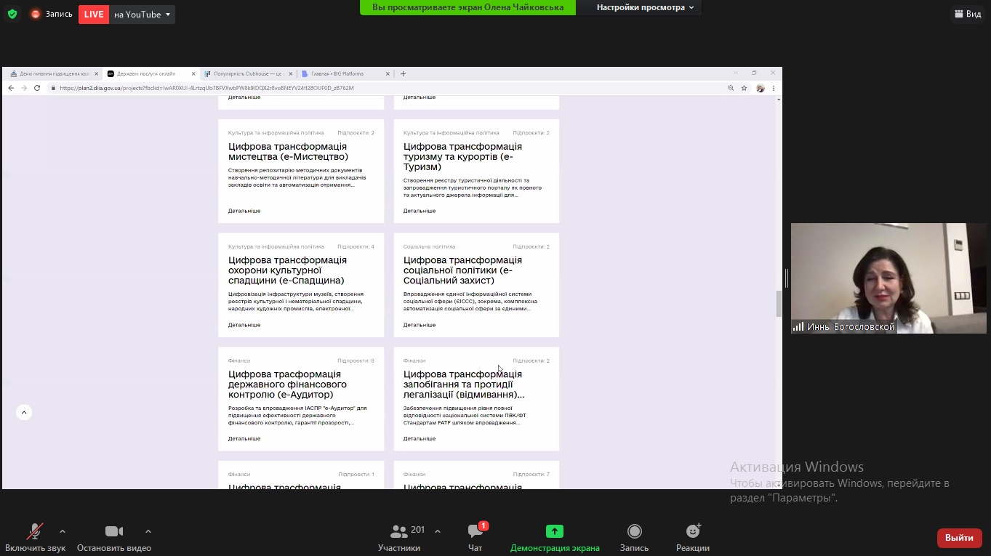Stop video using Остановить видео camera icon
991x556 pixels.
[113, 532]
